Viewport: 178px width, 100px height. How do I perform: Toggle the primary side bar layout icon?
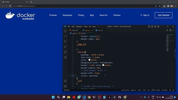pos(149,26)
